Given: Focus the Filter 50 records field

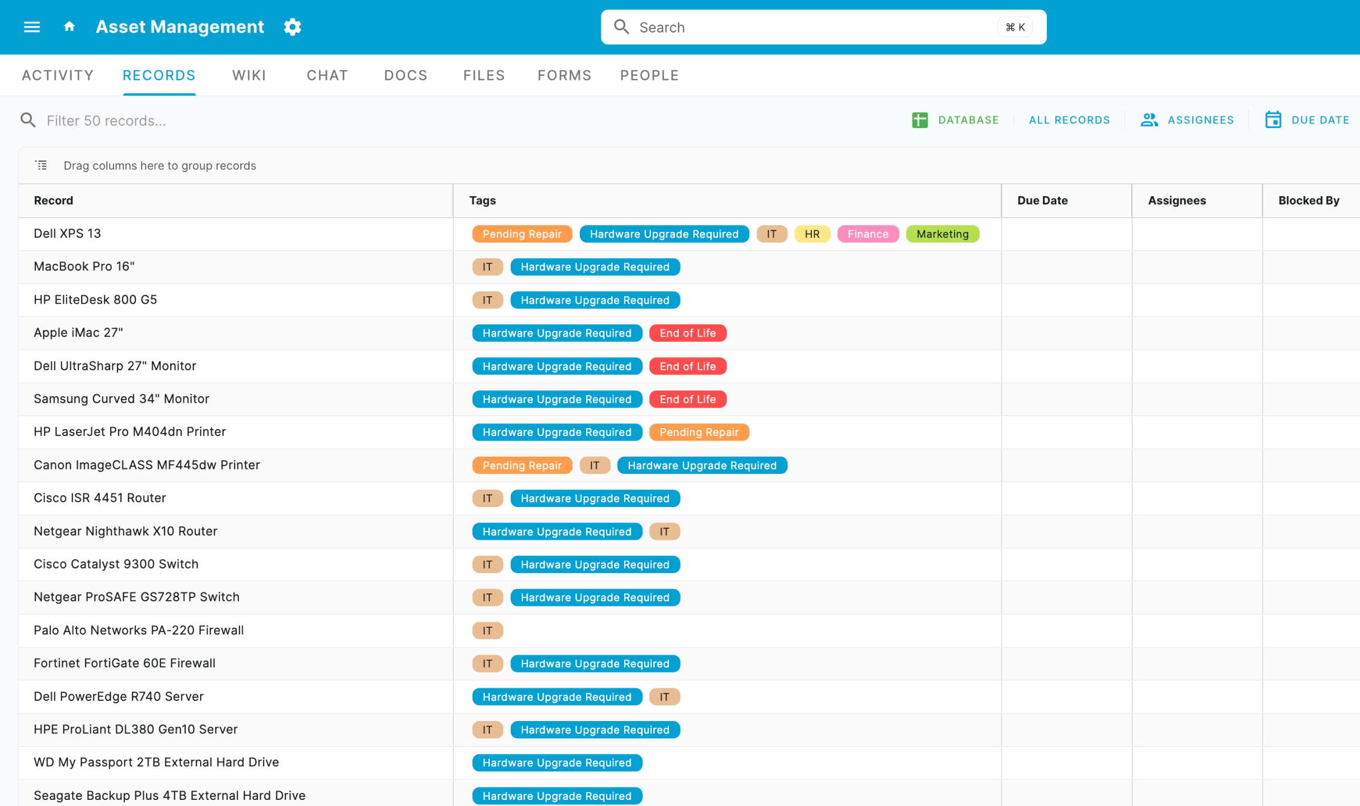Looking at the screenshot, I should (106, 121).
